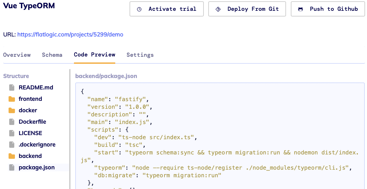Click the "scripts" code line
Viewport: 367px width, 189px height.
108,130
